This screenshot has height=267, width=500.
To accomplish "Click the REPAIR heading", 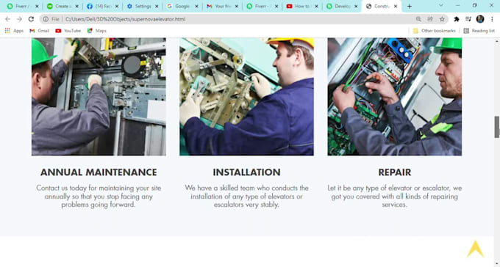I will (x=394, y=172).
